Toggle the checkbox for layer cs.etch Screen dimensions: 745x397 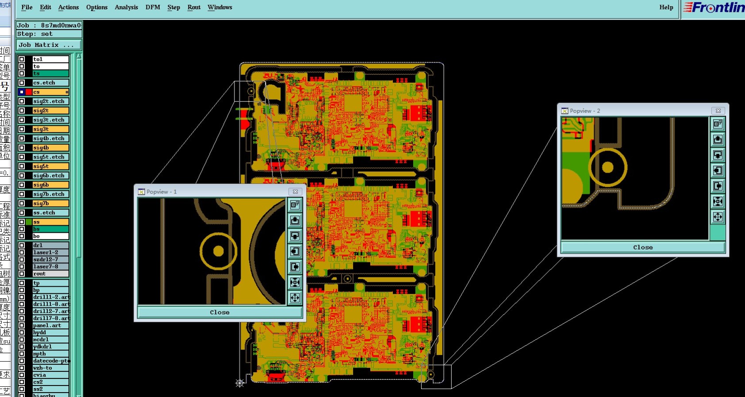pos(22,83)
